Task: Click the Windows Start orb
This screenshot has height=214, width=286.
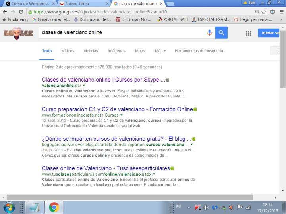Action: point(9,207)
